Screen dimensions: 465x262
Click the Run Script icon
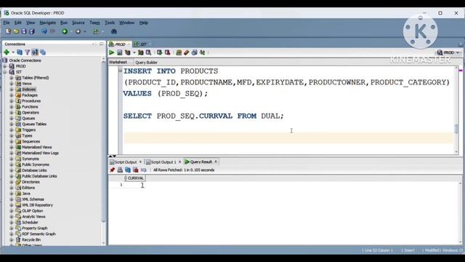click(x=119, y=52)
